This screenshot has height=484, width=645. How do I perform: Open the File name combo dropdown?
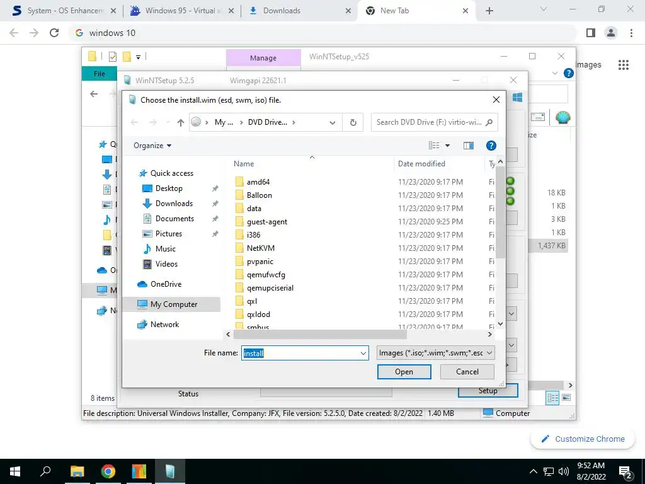tap(363, 353)
